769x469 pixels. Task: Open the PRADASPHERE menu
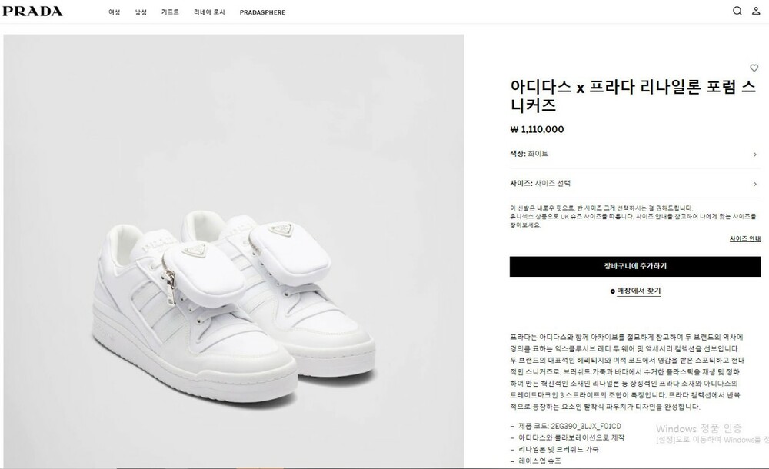(262, 12)
